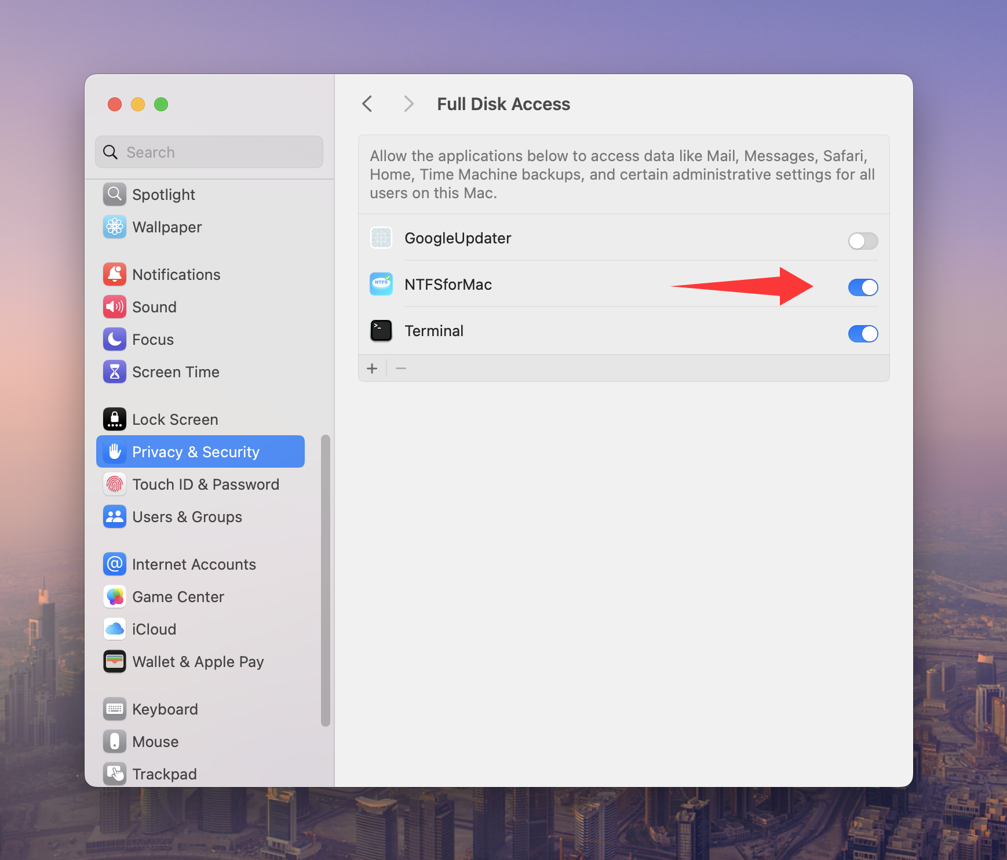
Task: Open Touch ID & Password settings
Action: [x=206, y=484]
